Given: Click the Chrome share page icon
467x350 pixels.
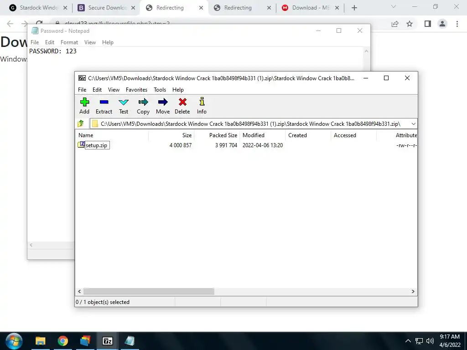Looking at the screenshot, I should tap(395, 24).
